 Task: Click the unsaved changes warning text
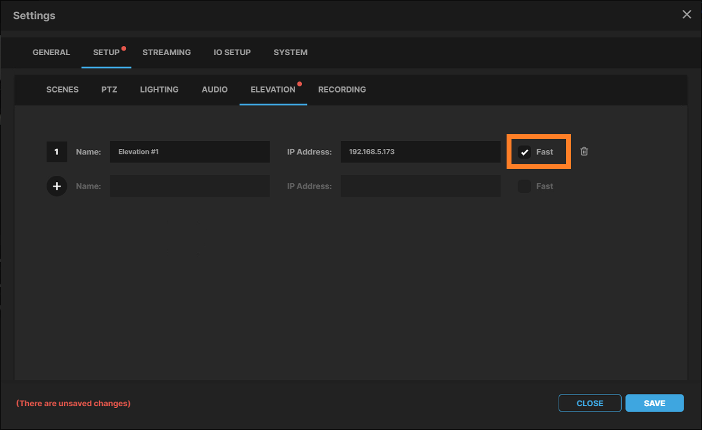click(x=74, y=403)
